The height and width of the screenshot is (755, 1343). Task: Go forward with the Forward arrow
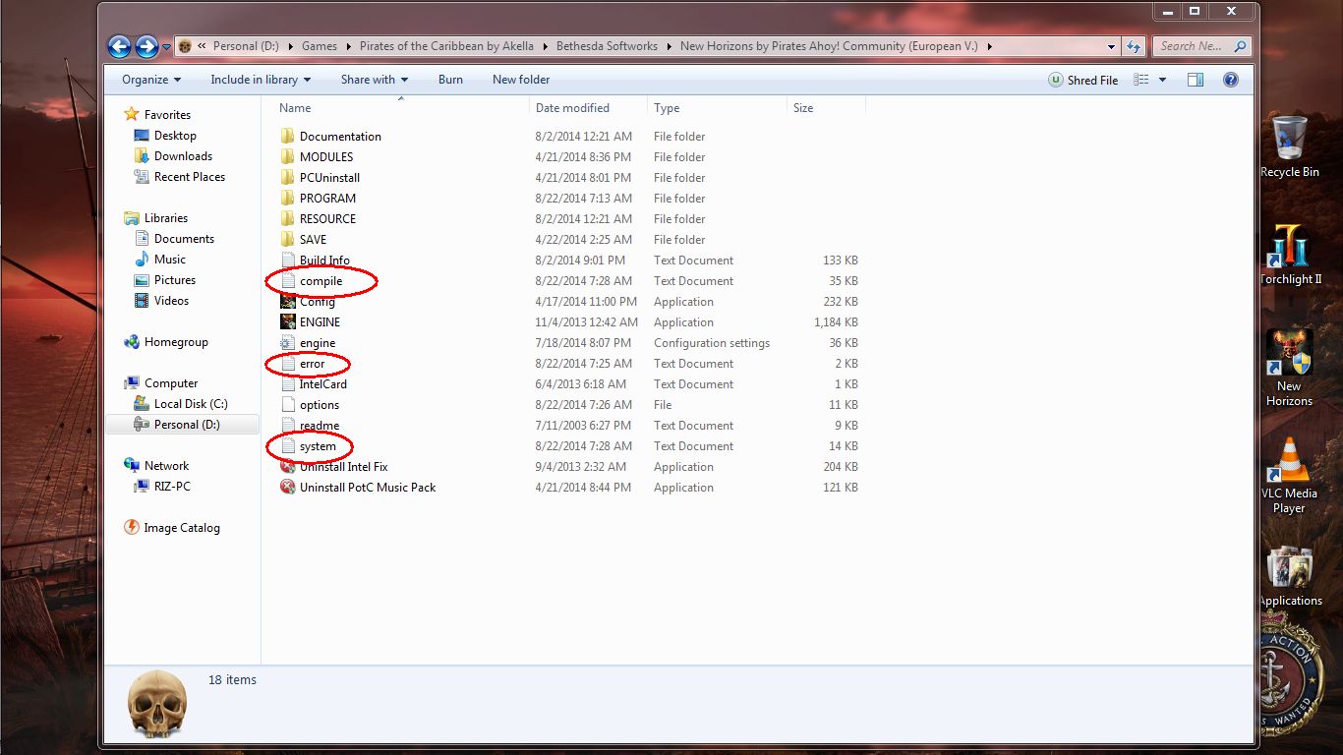146,46
